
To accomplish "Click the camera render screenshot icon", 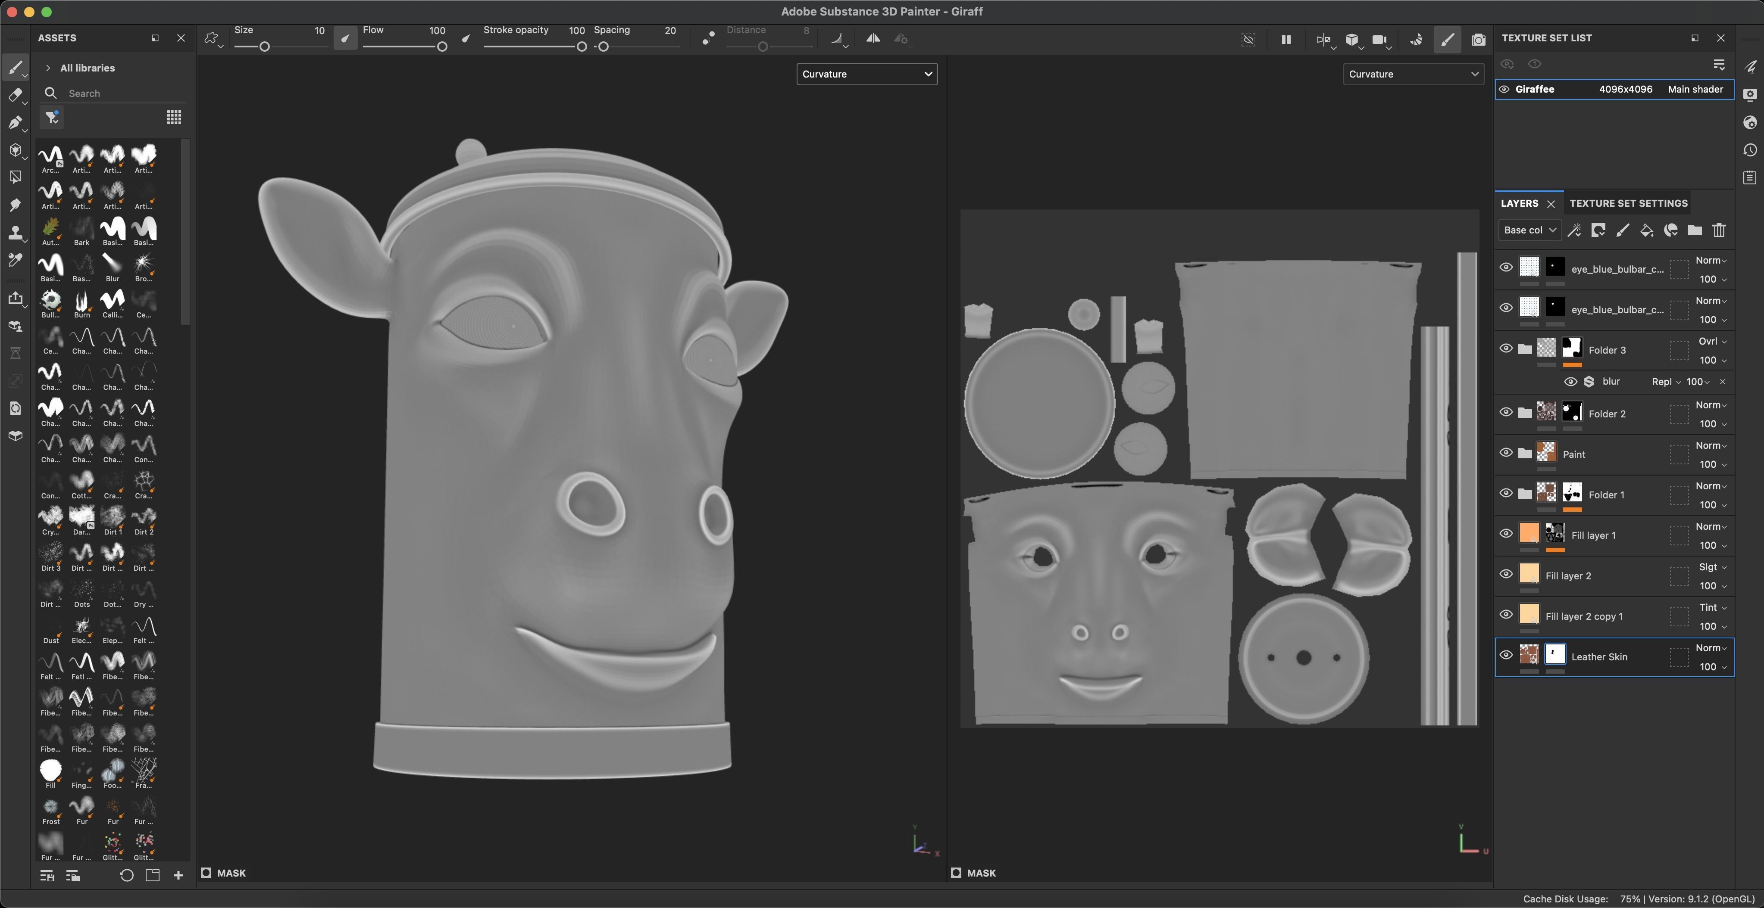I will click(x=1479, y=40).
